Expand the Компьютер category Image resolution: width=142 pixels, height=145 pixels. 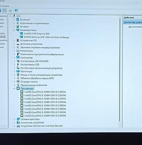coord(14,58)
